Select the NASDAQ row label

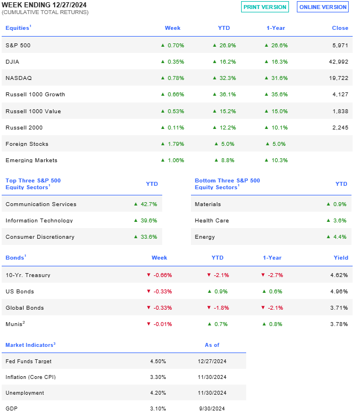point(19,78)
